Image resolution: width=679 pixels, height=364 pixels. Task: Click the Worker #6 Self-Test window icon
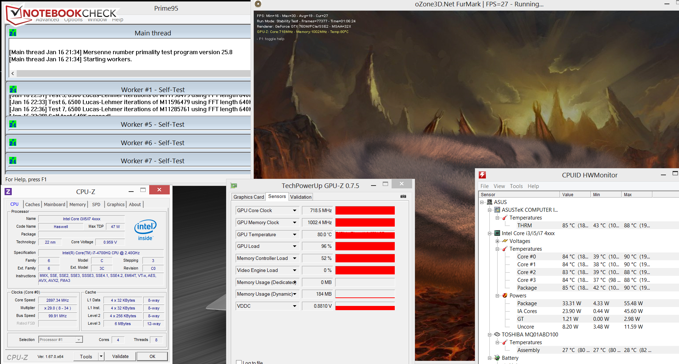pyautogui.click(x=13, y=142)
